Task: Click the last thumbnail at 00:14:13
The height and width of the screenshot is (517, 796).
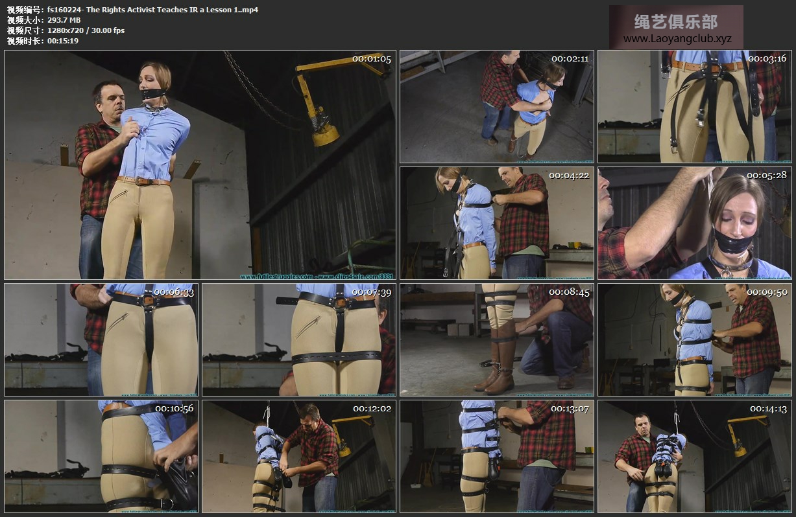Action: point(693,456)
